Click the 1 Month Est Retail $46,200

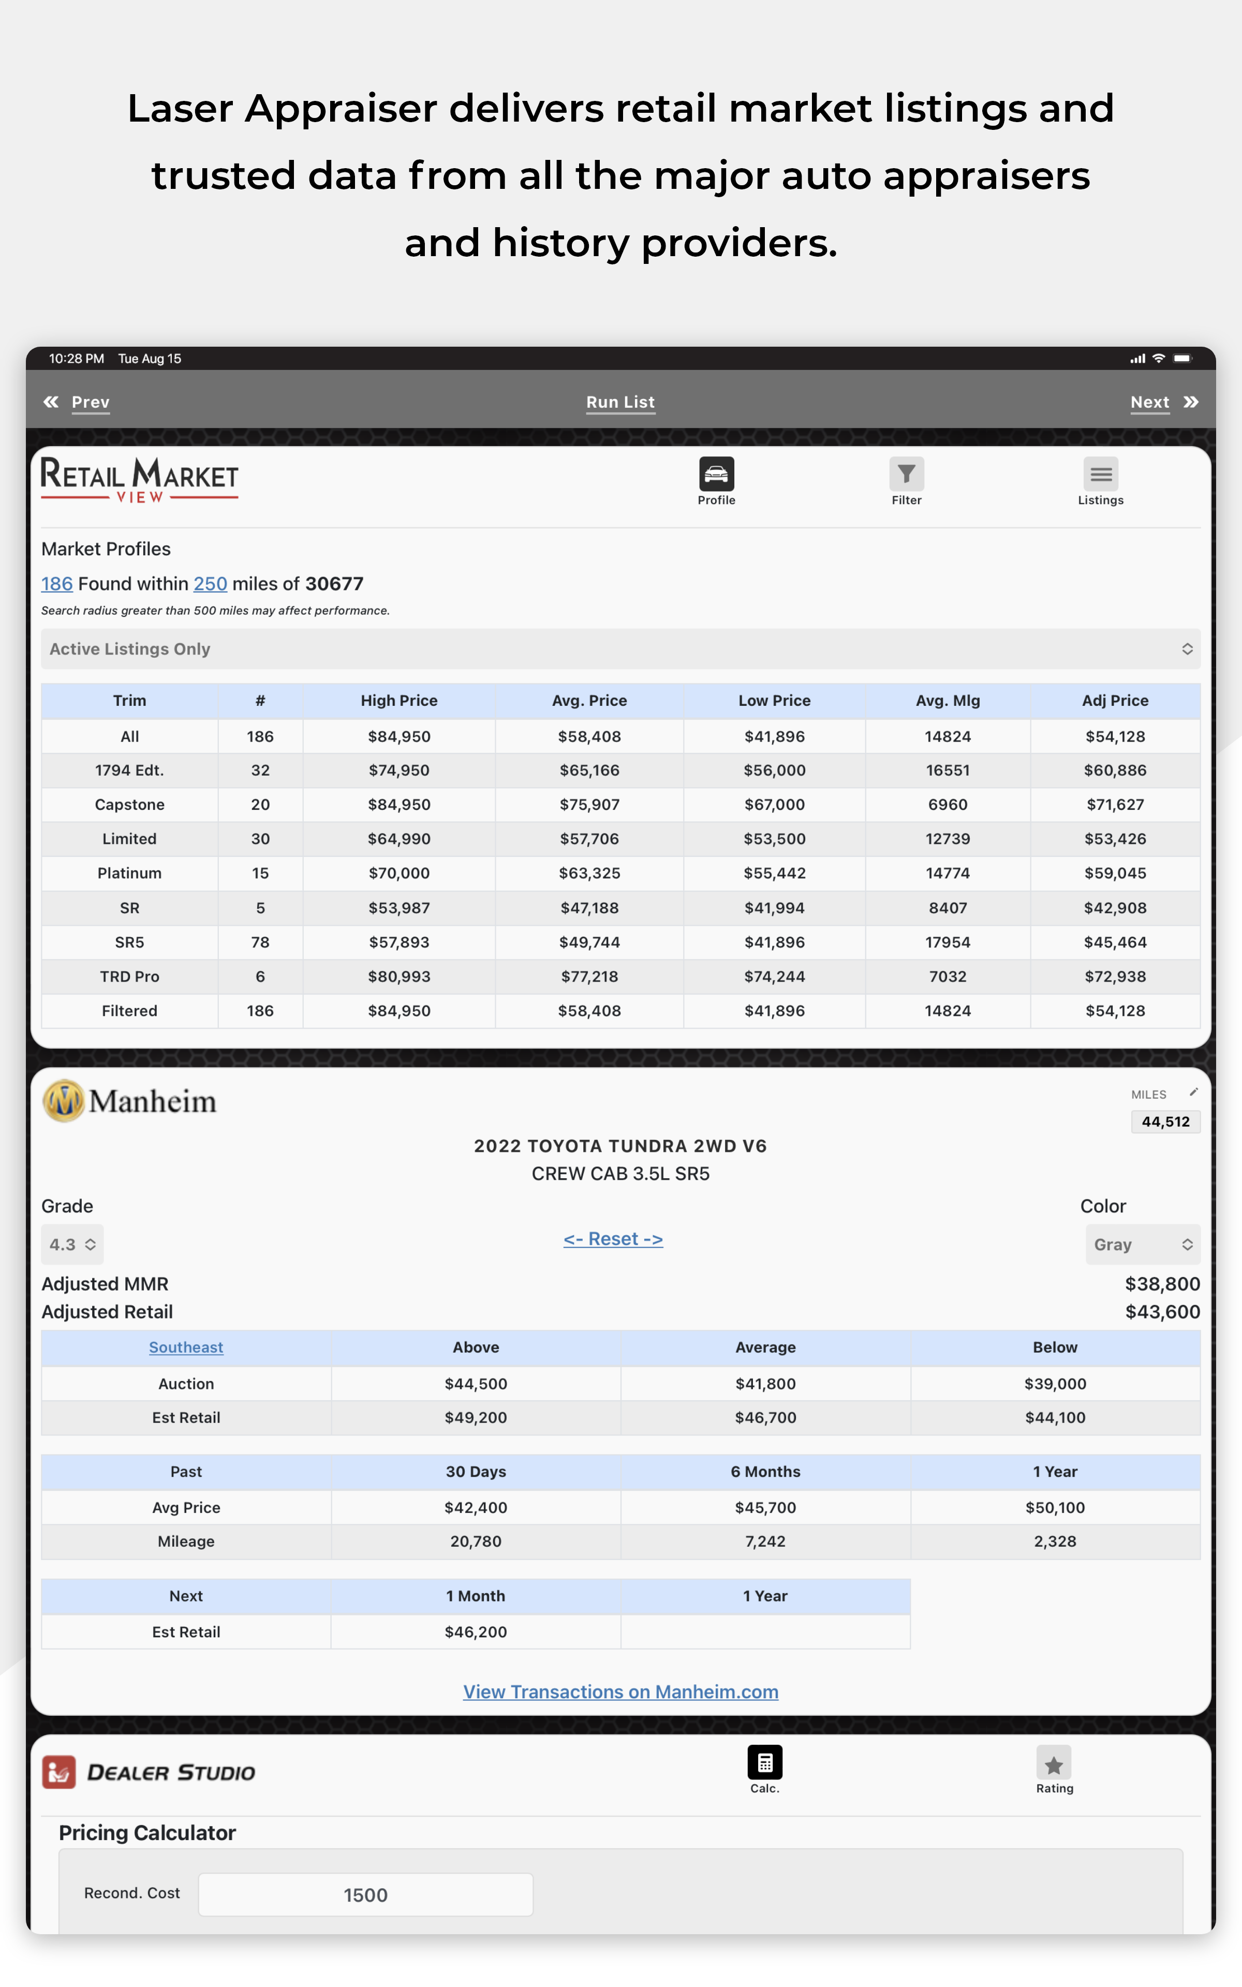point(476,1632)
